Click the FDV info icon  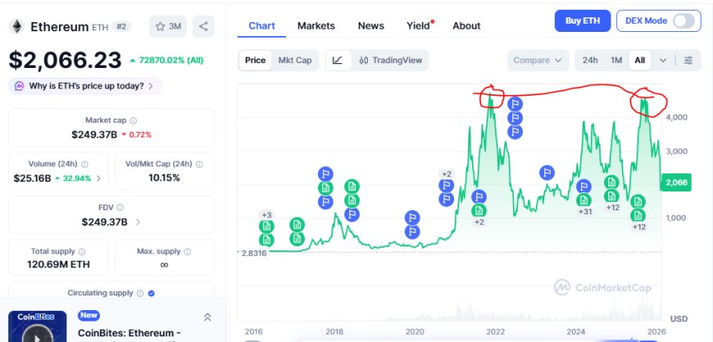coord(121,208)
